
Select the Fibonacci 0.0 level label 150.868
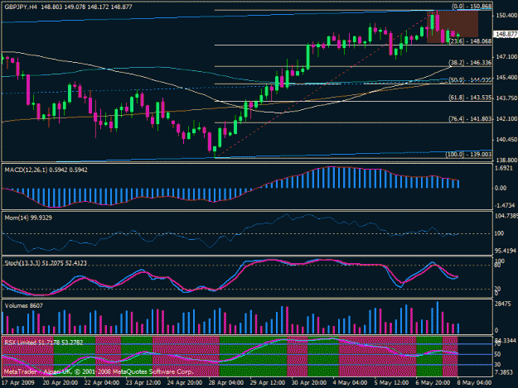coord(472,7)
